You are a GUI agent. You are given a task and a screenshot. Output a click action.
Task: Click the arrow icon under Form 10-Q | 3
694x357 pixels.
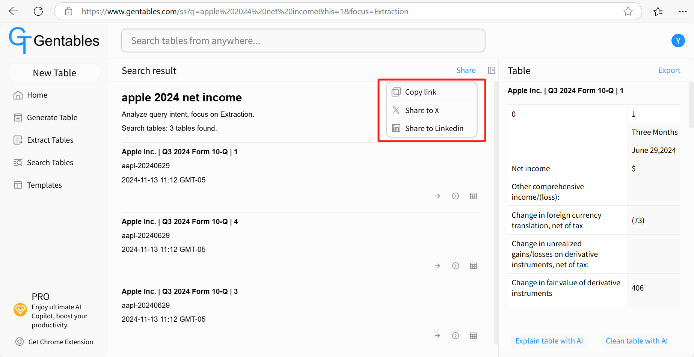[x=438, y=336]
